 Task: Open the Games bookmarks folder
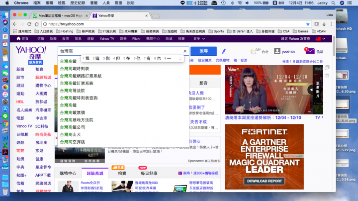coord(300,31)
